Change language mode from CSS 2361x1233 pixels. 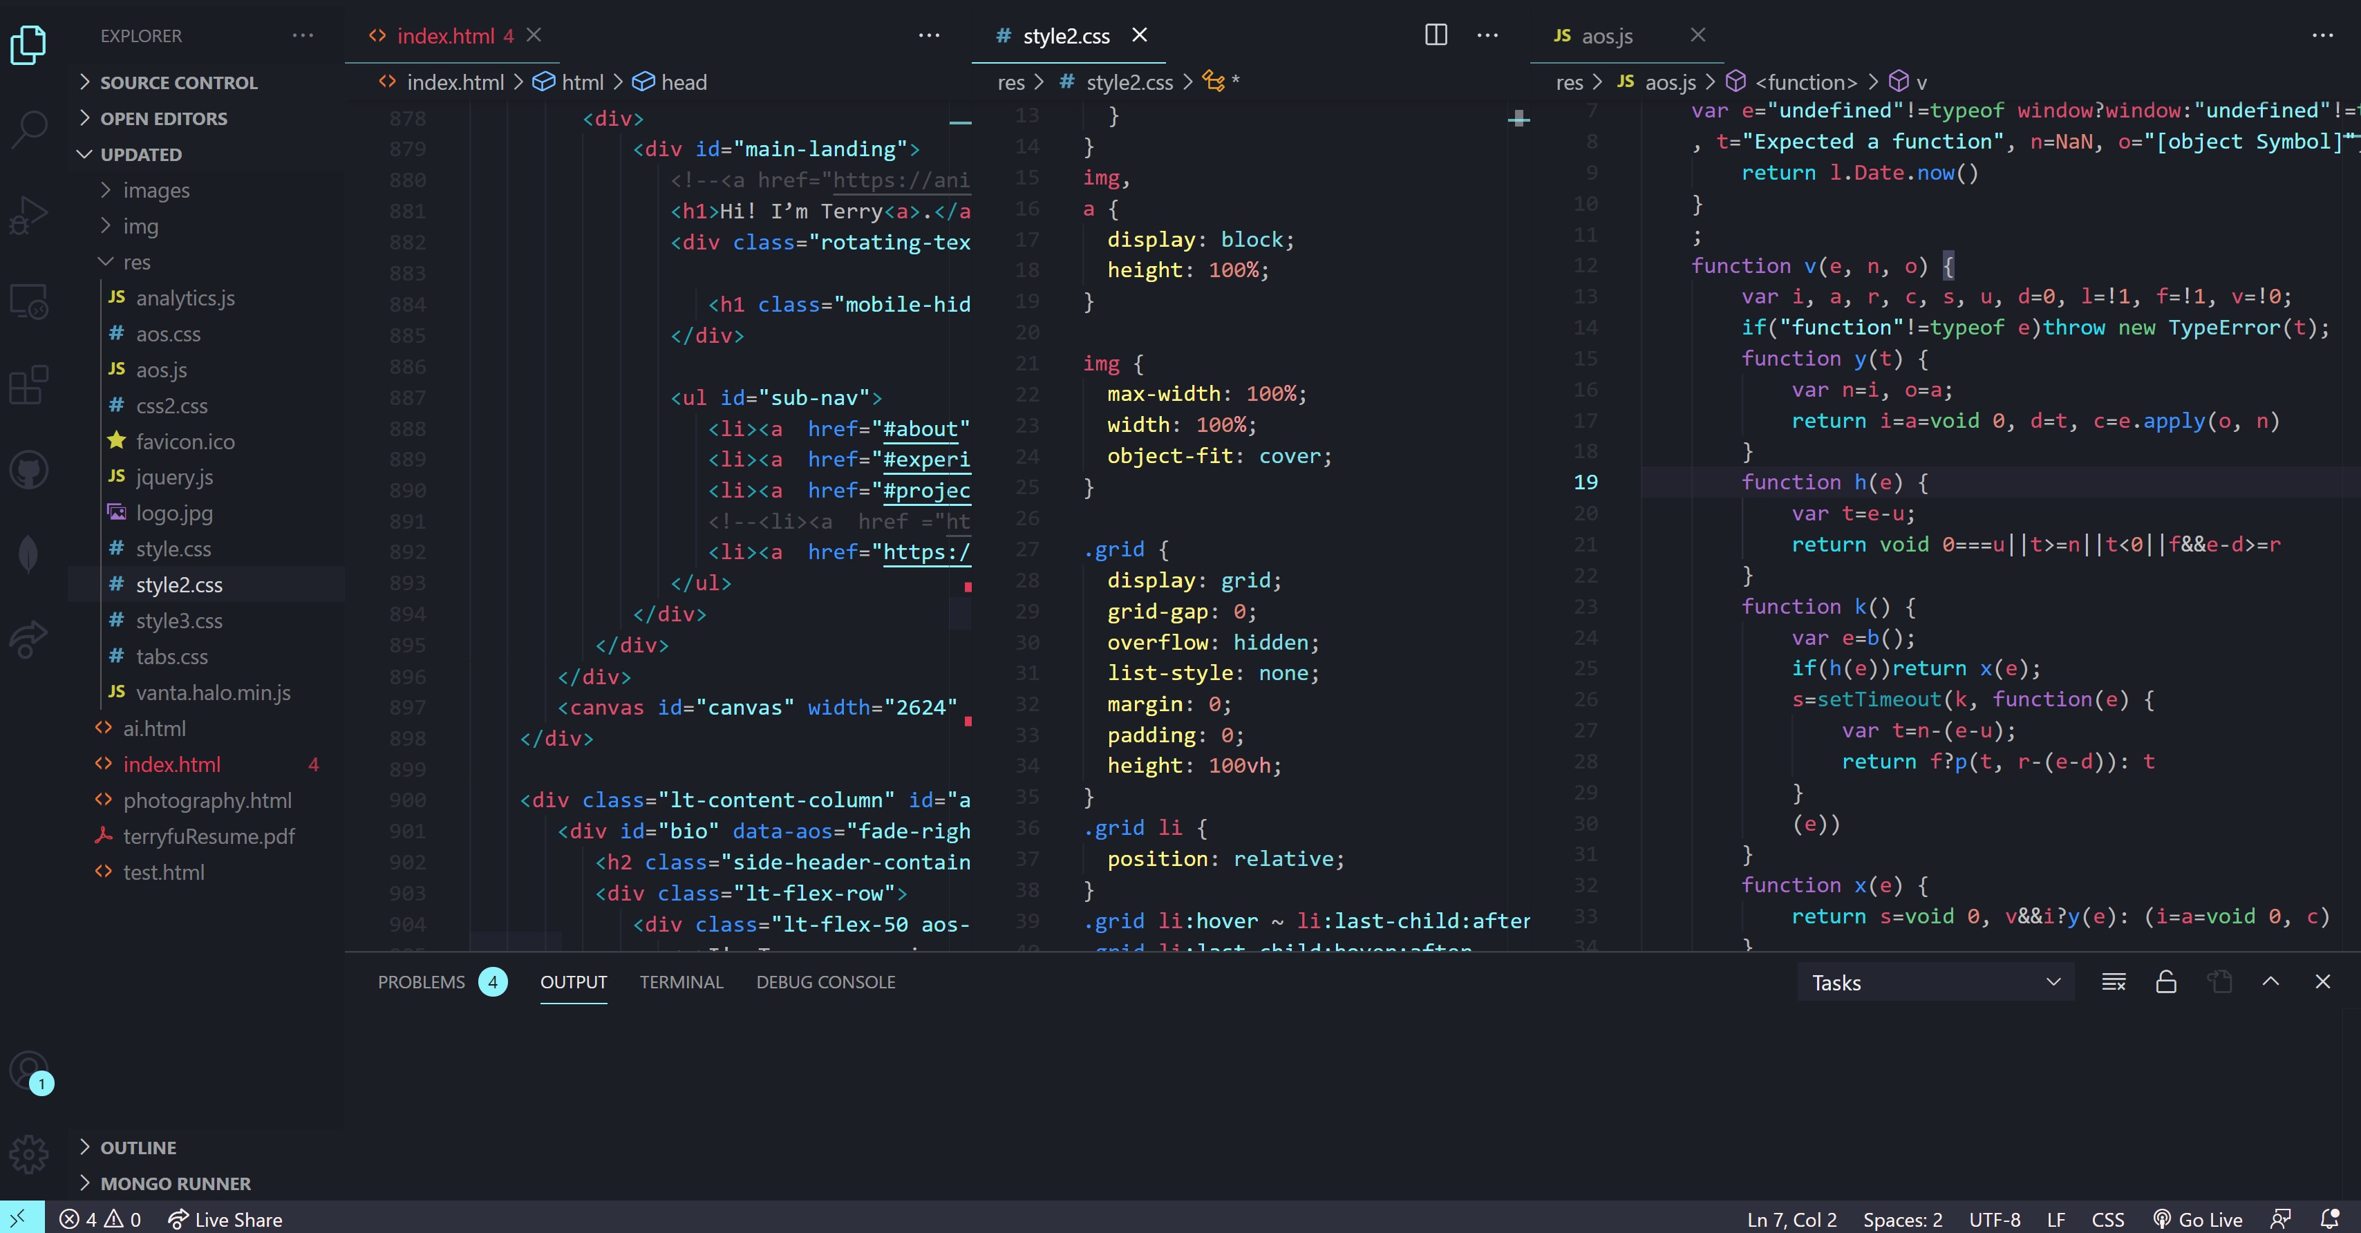coord(2107,1219)
